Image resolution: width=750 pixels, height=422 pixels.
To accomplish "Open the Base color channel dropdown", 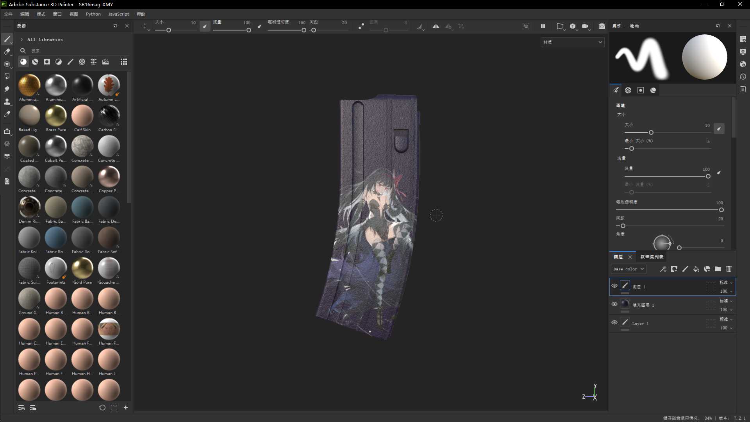I will click(629, 269).
